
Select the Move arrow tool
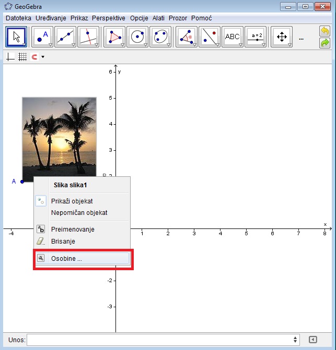[16, 37]
